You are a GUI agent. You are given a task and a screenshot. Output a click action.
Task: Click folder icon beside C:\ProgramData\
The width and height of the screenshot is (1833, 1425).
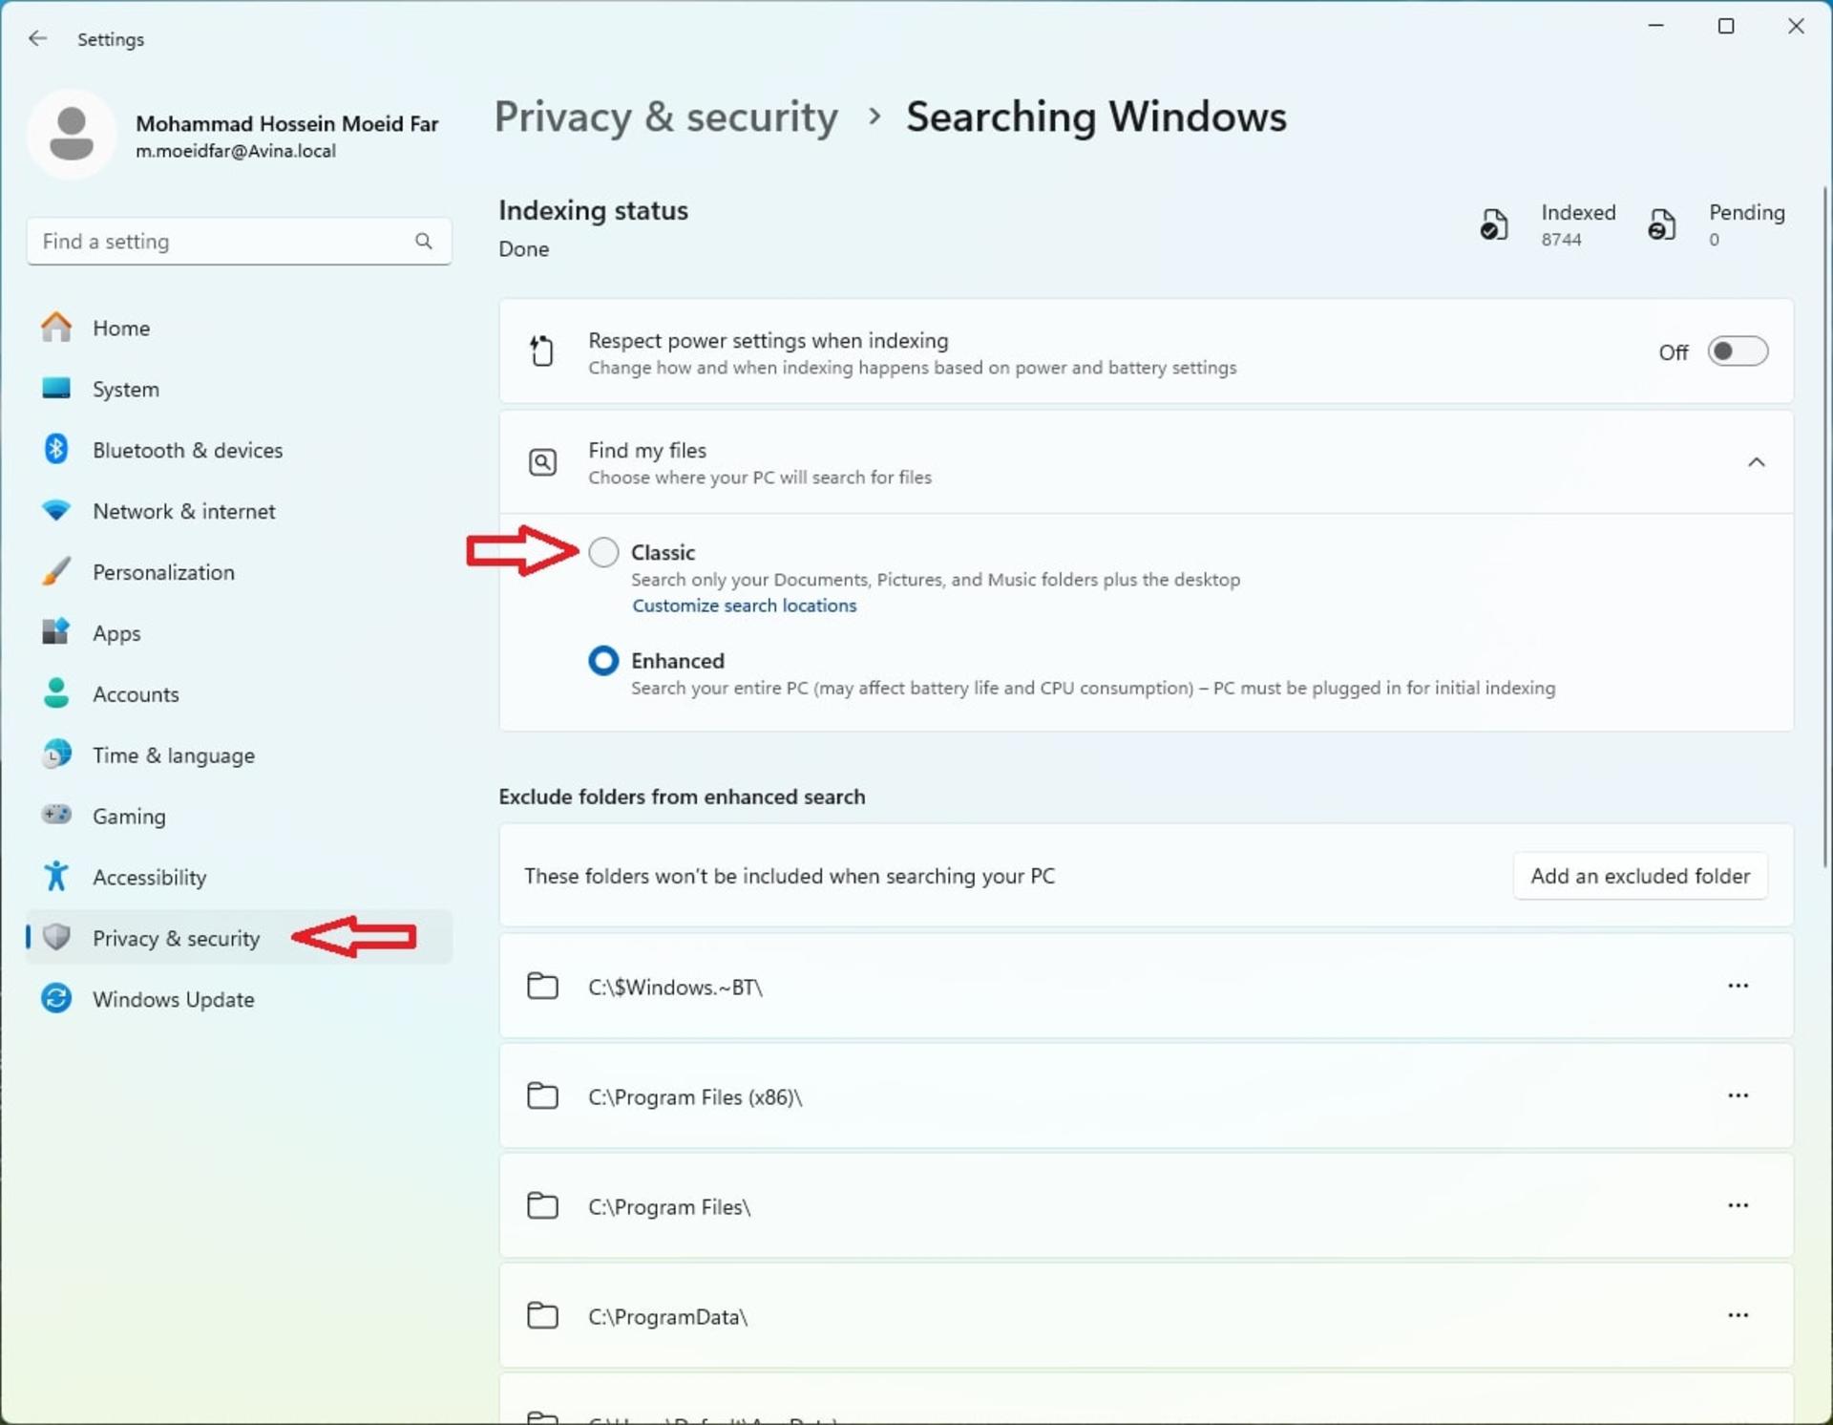542,1315
